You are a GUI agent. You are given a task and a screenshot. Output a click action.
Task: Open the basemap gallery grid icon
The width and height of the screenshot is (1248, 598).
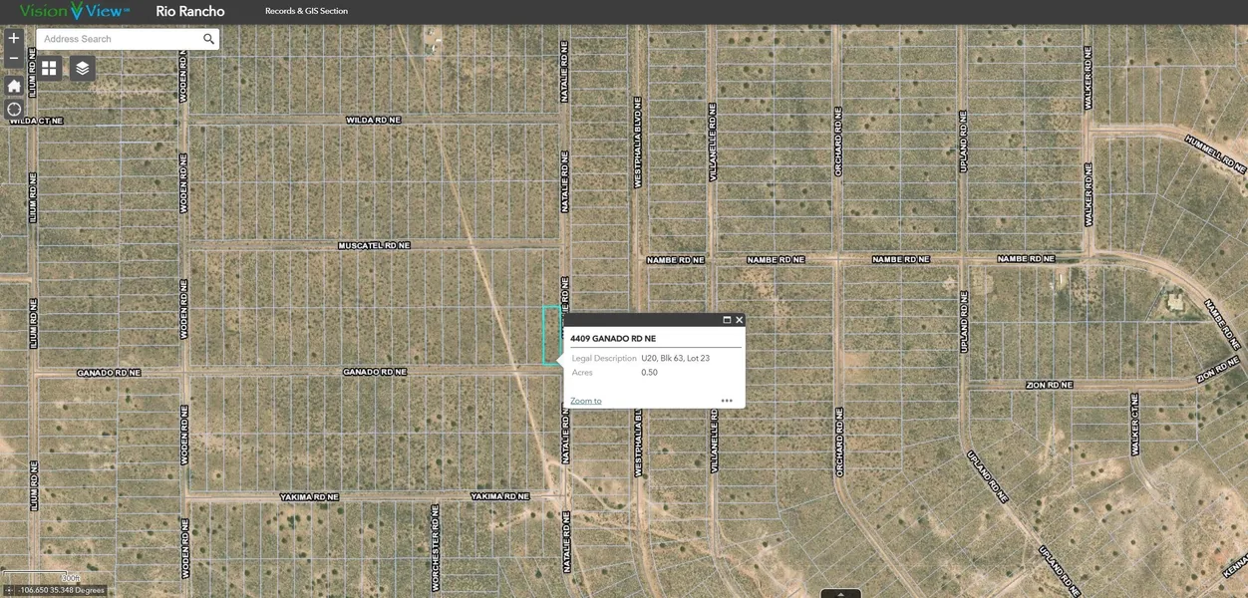tap(49, 68)
